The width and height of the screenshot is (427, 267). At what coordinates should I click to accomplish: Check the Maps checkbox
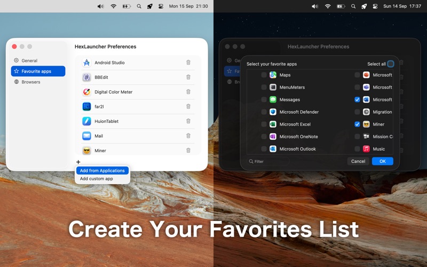(x=264, y=75)
